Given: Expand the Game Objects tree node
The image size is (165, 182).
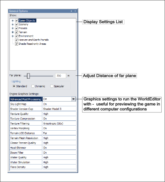Looking at the screenshot, I should 13,21.
